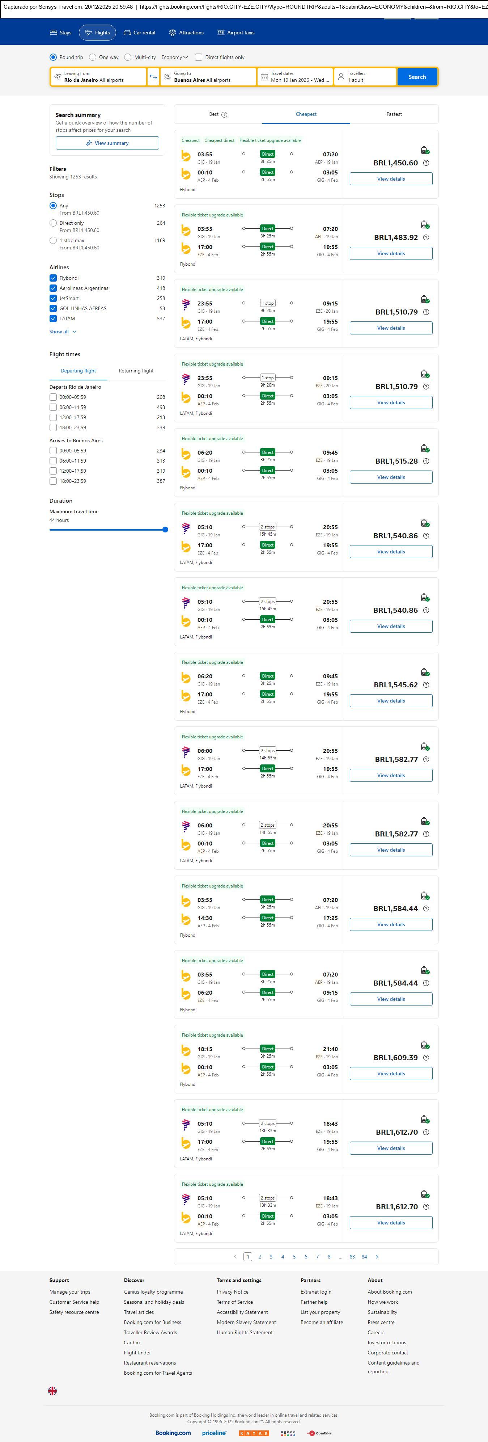Screen dimensions: 488x1442
Task: Click the baggage icon above BRL1,483.92
Action: [x=425, y=225]
